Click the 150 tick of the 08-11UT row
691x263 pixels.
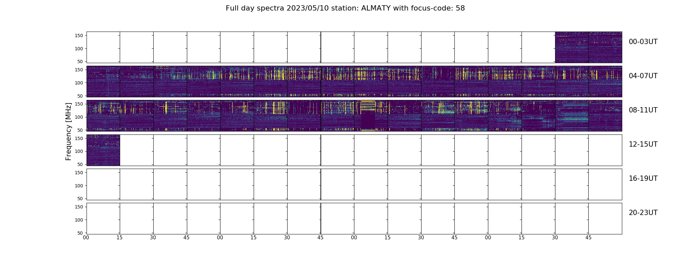[79, 104]
